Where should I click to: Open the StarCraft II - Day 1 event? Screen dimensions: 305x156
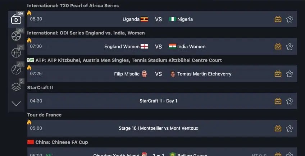tap(158, 101)
